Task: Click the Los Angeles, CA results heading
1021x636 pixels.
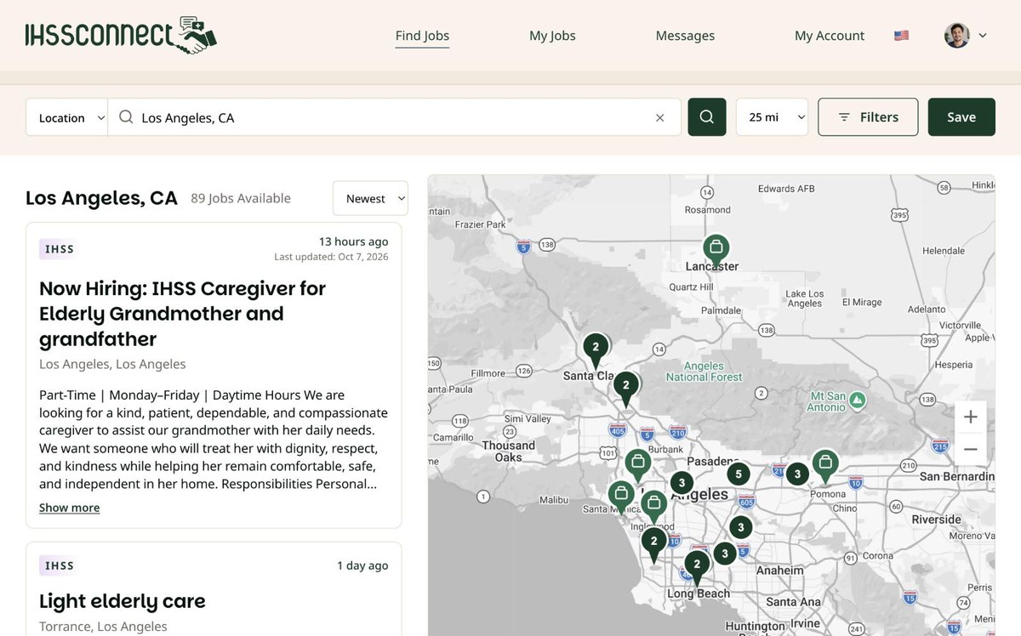Action: [x=101, y=198]
